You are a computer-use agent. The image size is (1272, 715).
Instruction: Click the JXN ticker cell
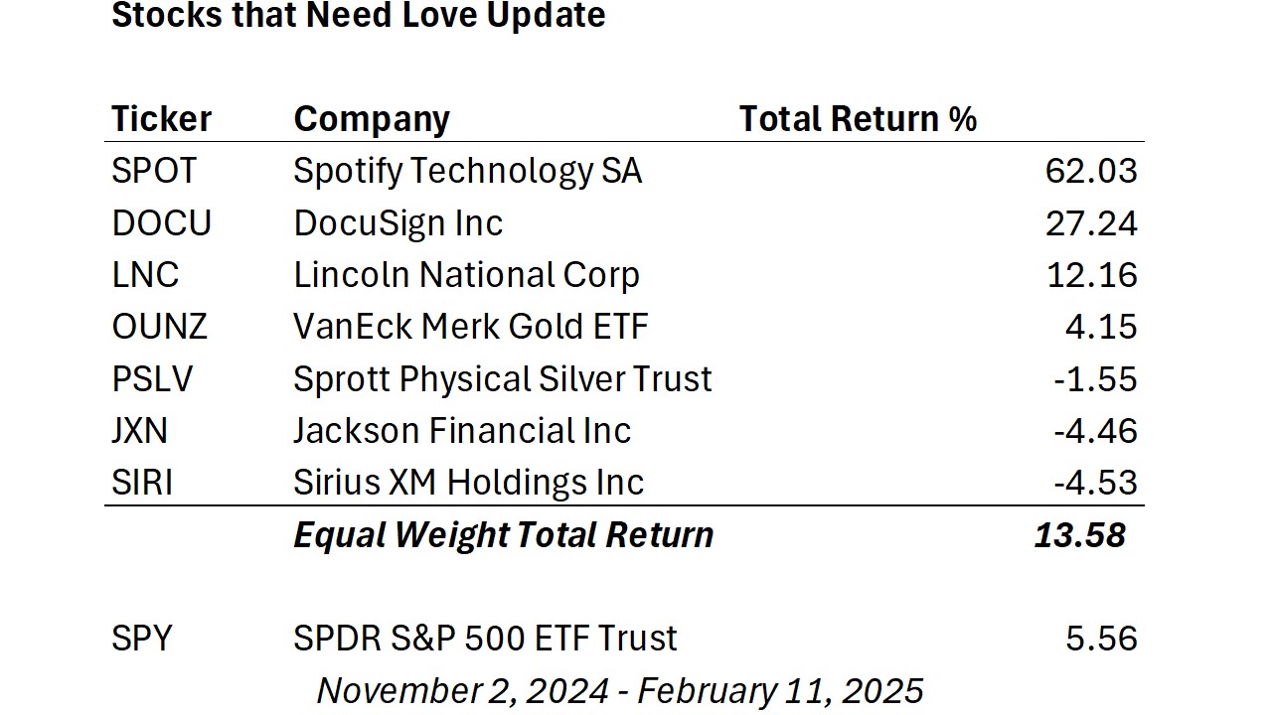click(x=139, y=431)
